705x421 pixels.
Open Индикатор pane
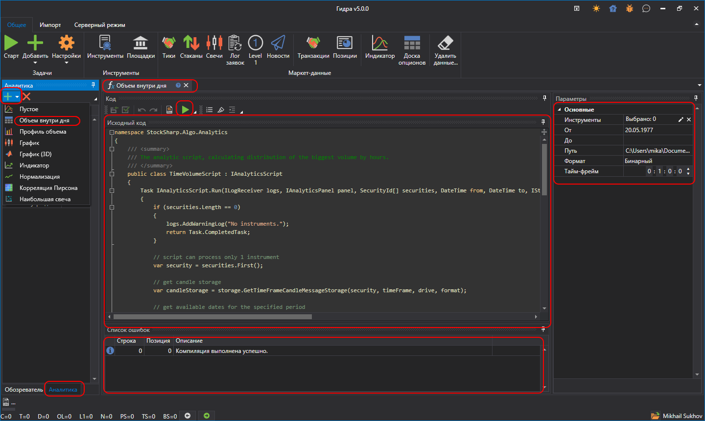point(380,47)
